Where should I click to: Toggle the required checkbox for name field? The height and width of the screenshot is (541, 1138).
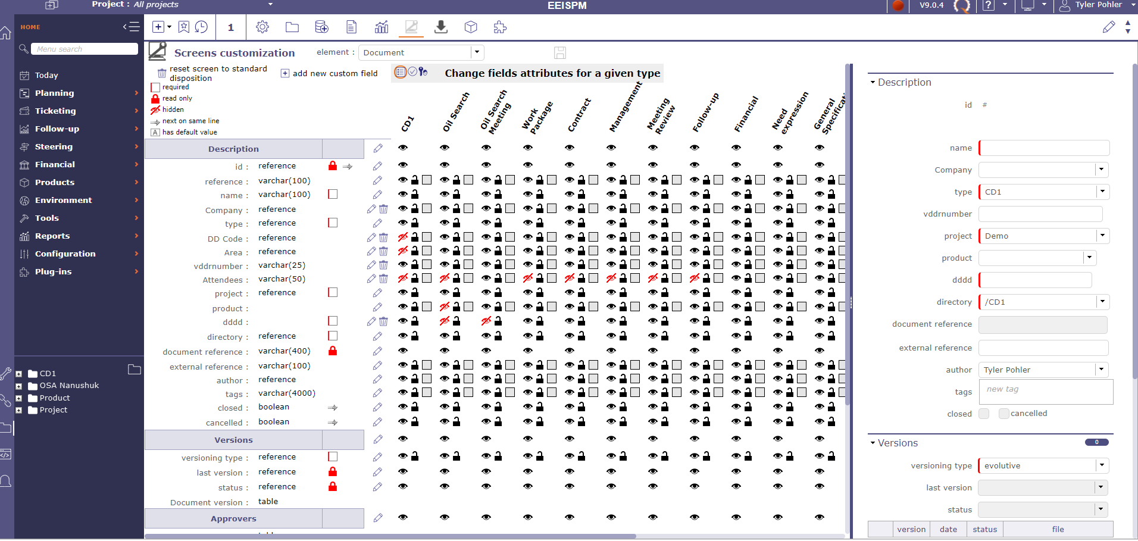(x=333, y=194)
